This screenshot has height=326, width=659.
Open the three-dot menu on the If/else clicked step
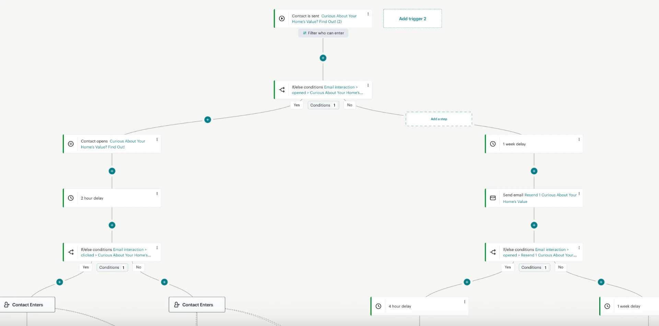pos(157,248)
